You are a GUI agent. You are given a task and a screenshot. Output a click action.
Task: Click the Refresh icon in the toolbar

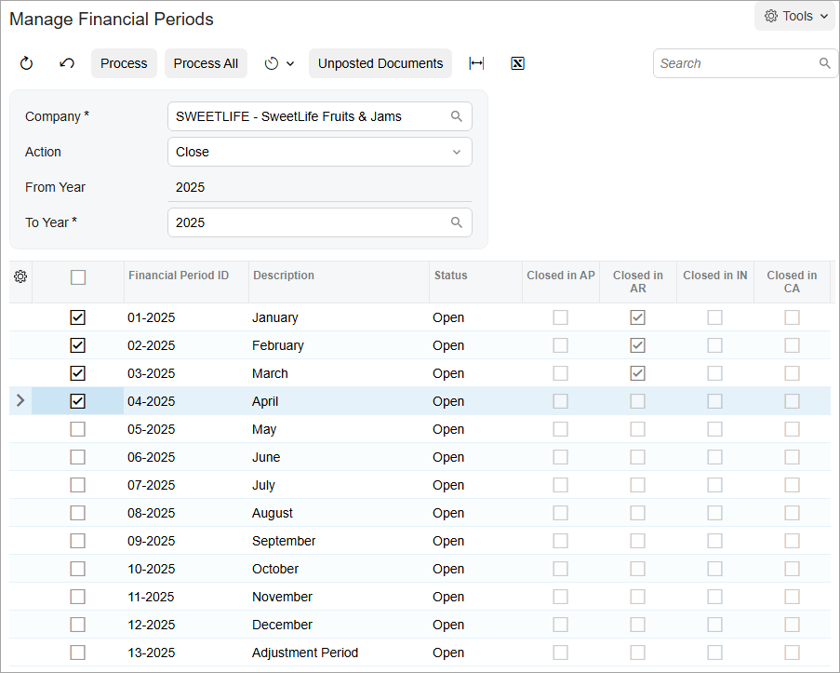[x=26, y=63]
